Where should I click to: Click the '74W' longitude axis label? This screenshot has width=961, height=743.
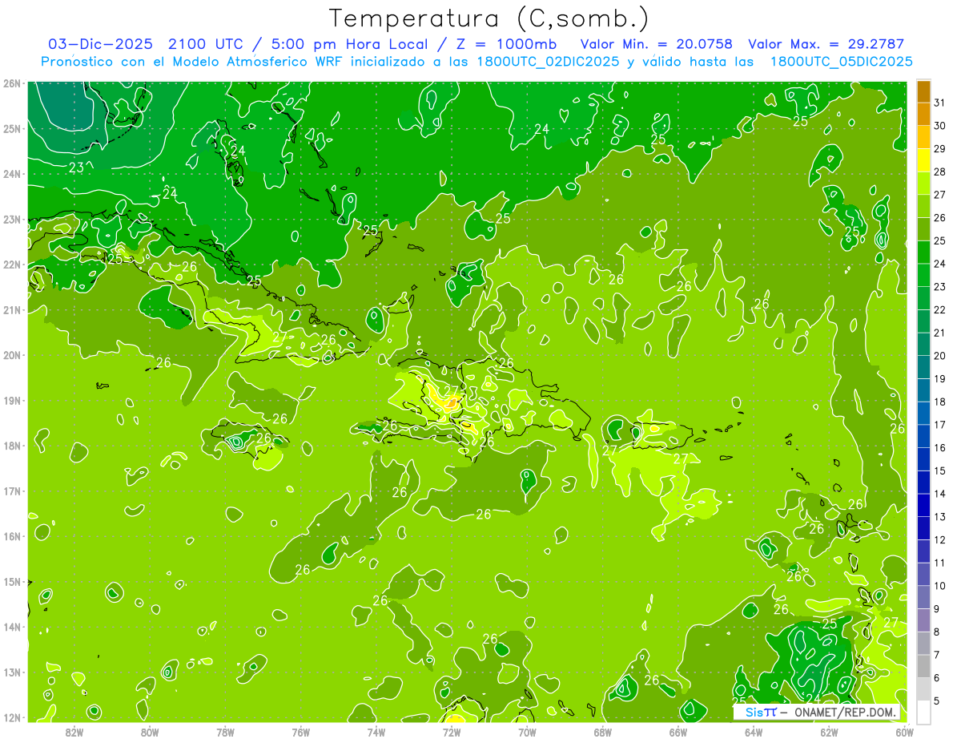click(x=376, y=732)
